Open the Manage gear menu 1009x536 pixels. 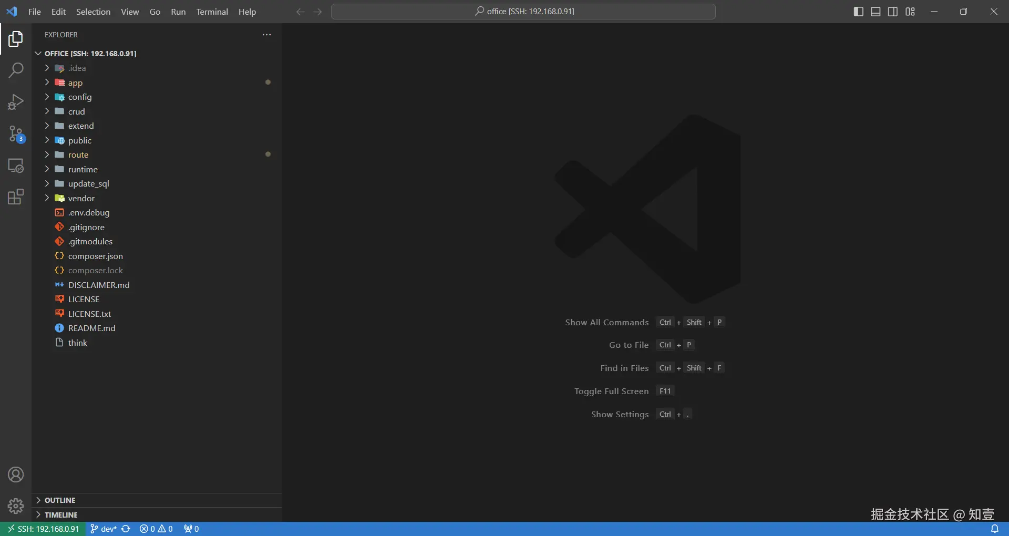(x=16, y=506)
